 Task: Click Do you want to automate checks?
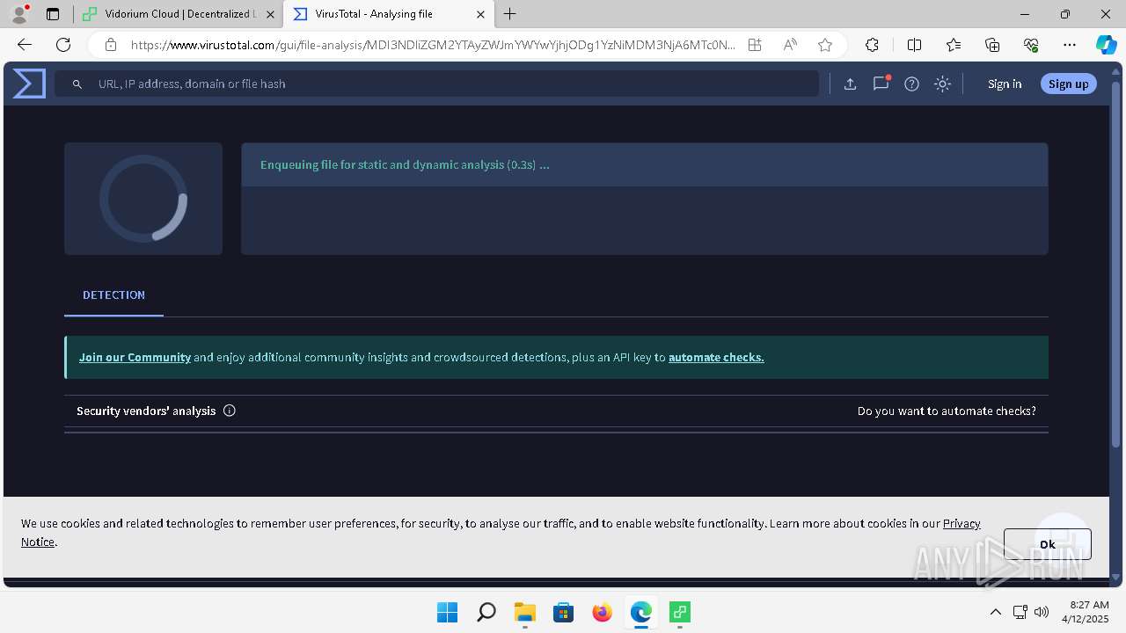[947, 411]
